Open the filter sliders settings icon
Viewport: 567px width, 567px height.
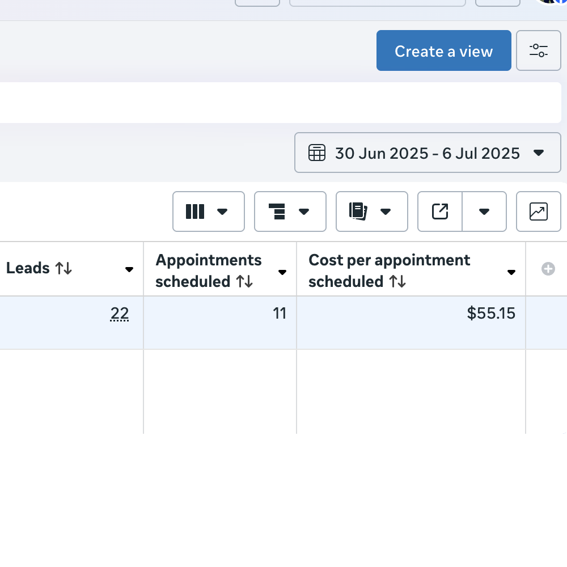click(x=539, y=50)
